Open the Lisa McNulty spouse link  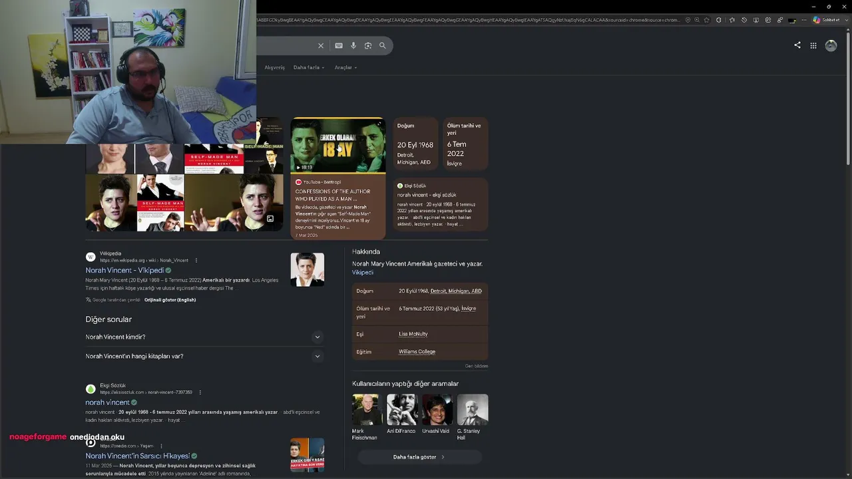click(x=413, y=334)
